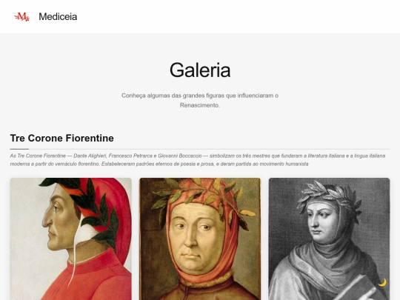Viewport: 400px width, 300px height.
Task: Open the Mediceia site name link
Action: 58,17
